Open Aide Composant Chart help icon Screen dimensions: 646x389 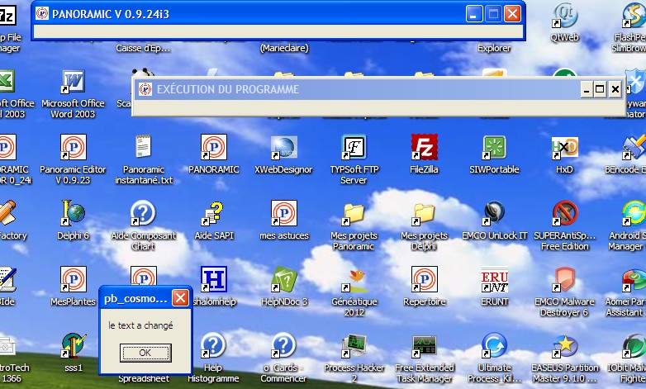click(143, 213)
